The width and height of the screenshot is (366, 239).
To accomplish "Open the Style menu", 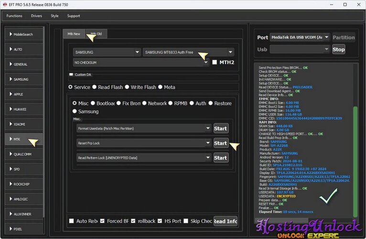I will tap(54, 16).
